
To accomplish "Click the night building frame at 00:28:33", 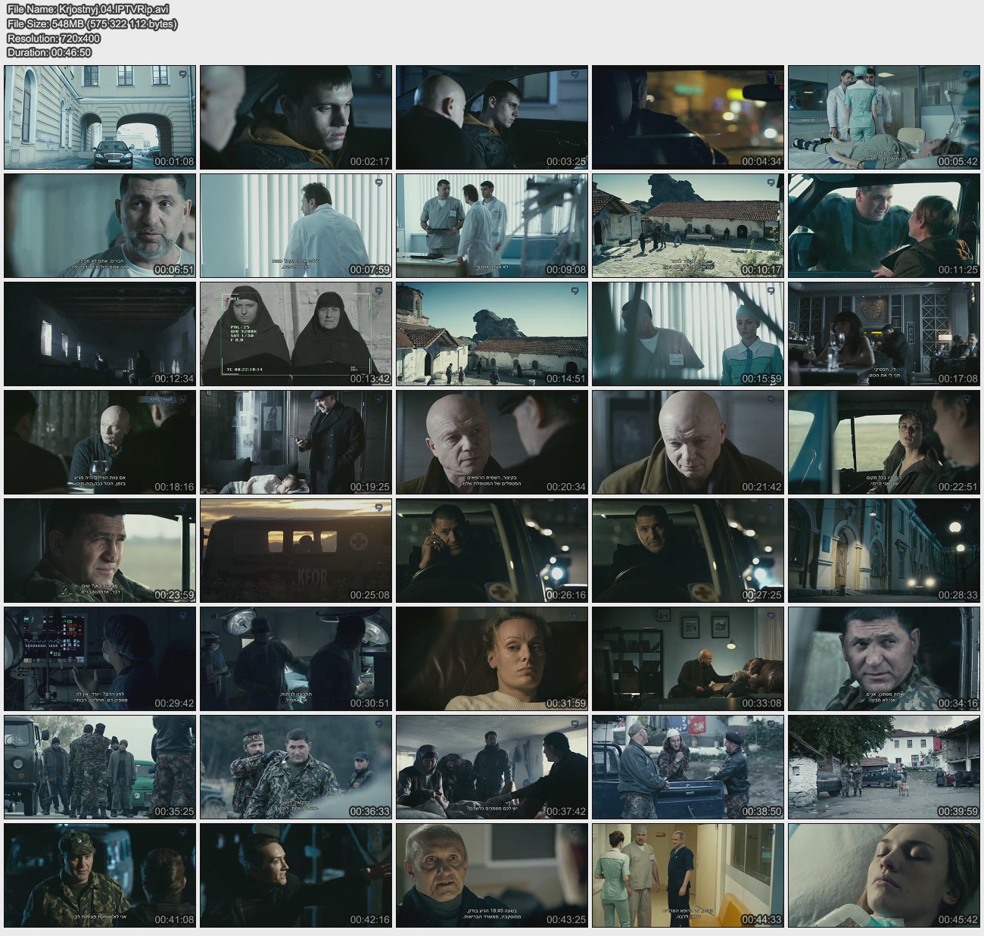I will point(883,551).
